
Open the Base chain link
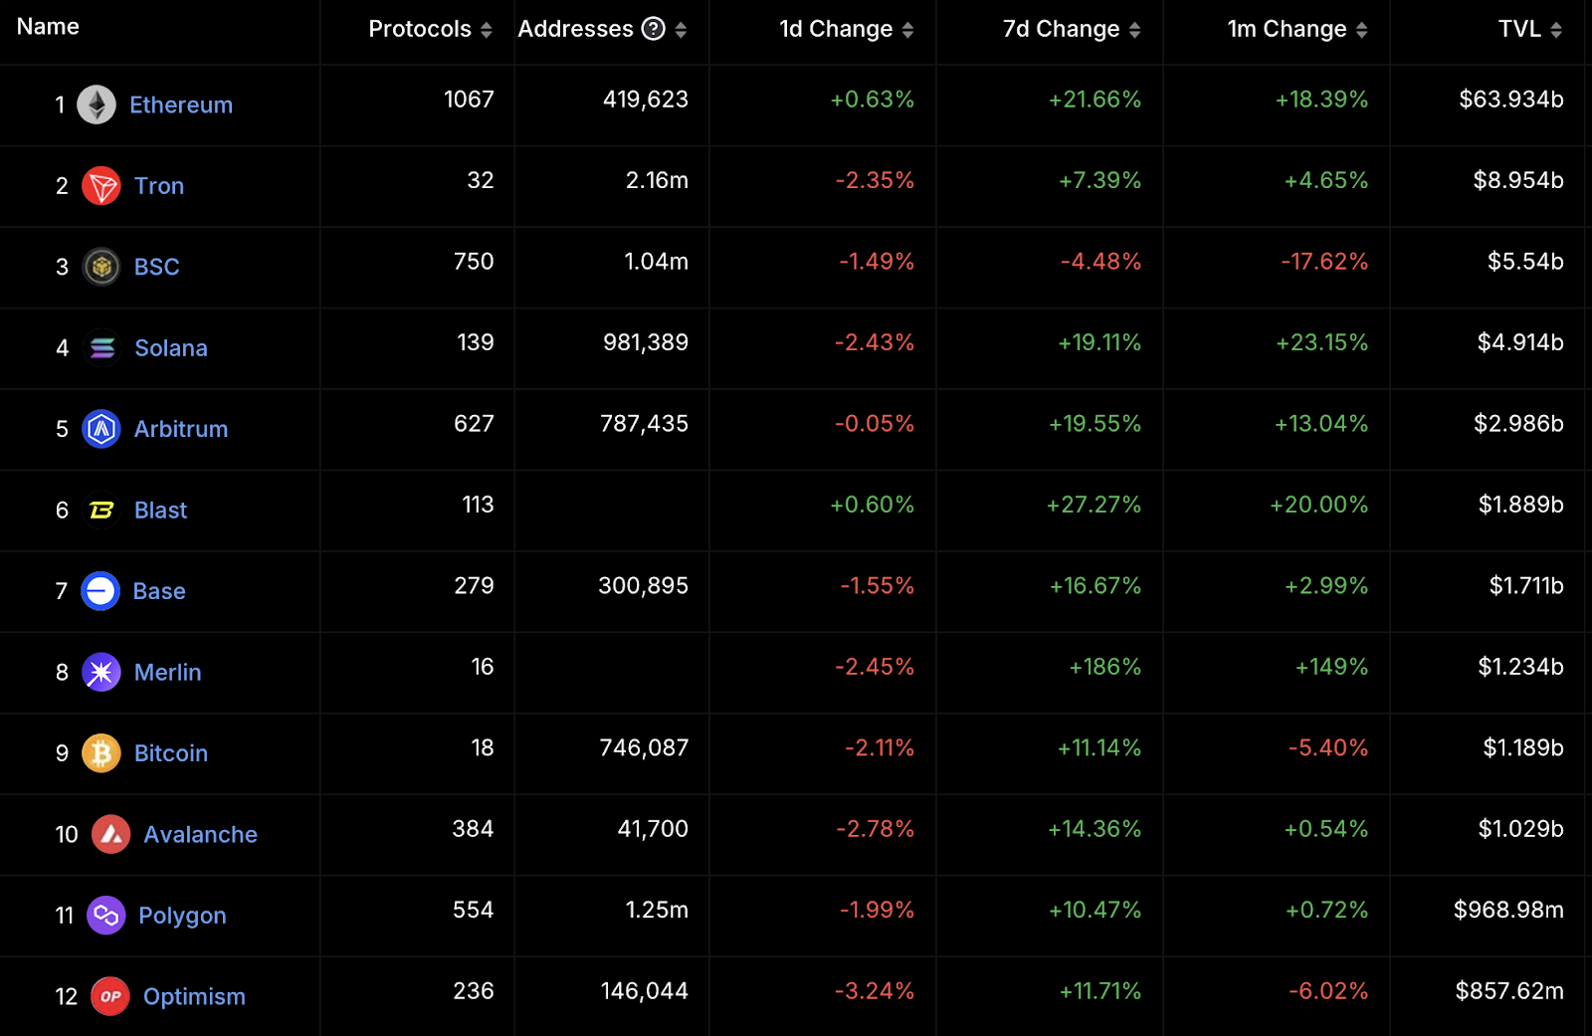tap(159, 591)
